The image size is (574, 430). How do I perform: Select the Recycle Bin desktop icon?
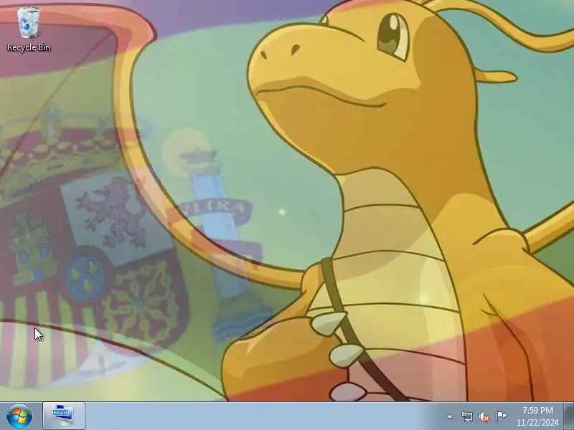(29, 29)
